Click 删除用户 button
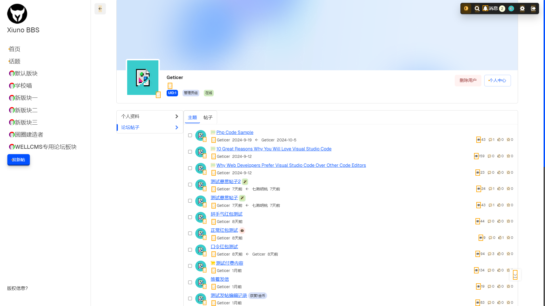Viewport: 545px width, 306px height. [468, 80]
